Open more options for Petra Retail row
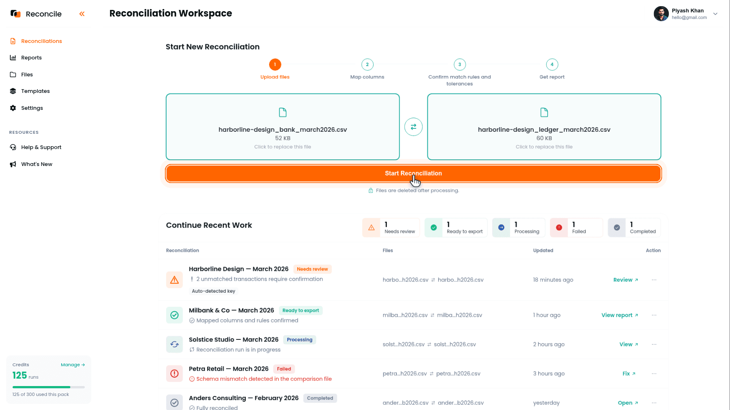Screen dimensions: 730x410 click(654, 374)
